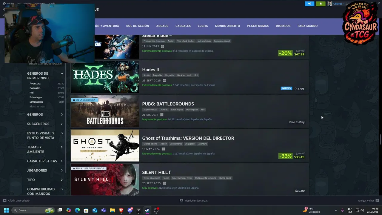Open Discord from the taskbar

coord(130,210)
